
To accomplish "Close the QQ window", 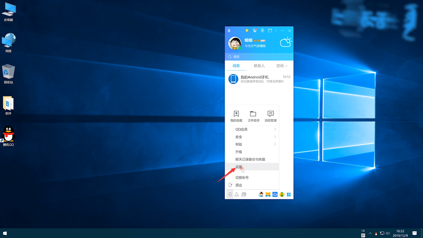I will pos(289,31).
